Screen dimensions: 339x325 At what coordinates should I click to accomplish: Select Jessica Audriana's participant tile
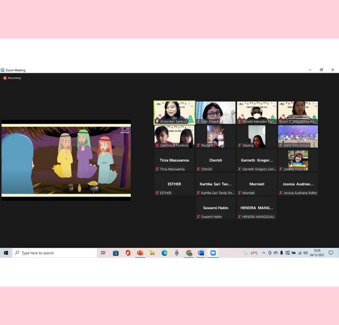(298, 184)
